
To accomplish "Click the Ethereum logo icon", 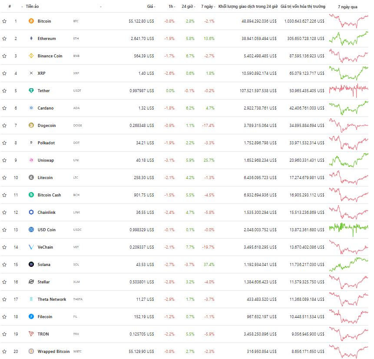I will pyautogui.click(x=31, y=38).
